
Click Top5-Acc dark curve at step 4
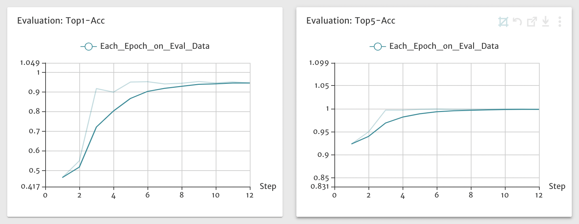coord(403,117)
